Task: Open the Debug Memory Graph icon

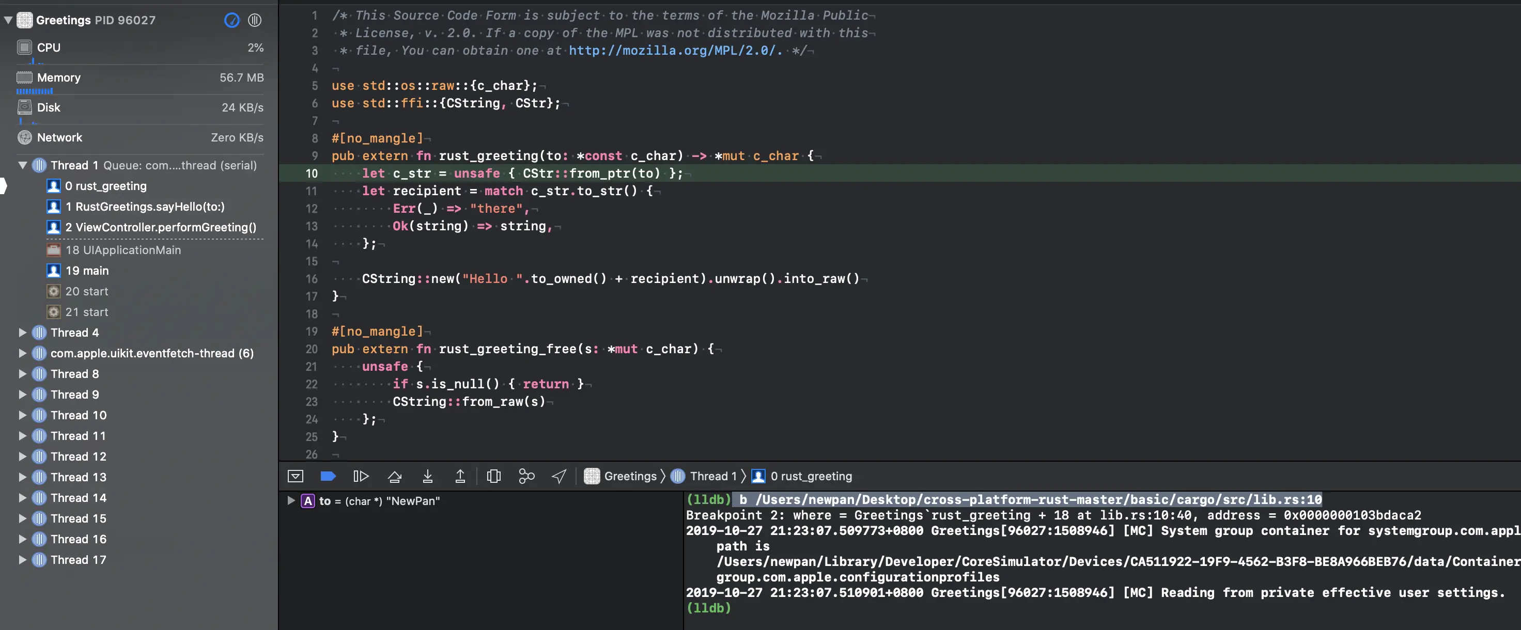Action: (x=526, y=476)
